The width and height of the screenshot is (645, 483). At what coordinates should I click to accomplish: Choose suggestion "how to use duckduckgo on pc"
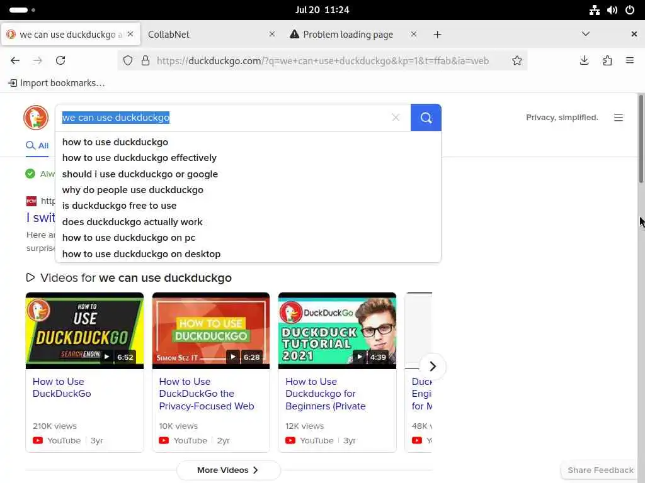pyautogui.click(x=248, y=238)
